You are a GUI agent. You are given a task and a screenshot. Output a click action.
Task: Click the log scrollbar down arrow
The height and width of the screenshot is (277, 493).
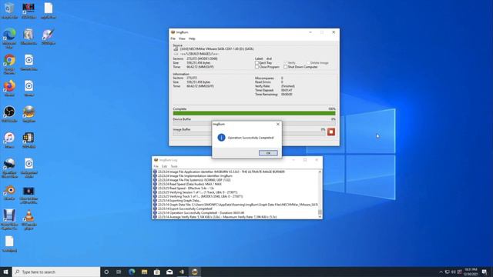(320, 217)
